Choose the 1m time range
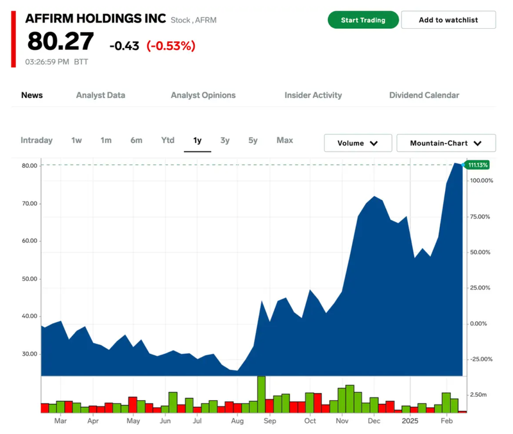The width and height of the screenshot is (513, 434). 106,140
